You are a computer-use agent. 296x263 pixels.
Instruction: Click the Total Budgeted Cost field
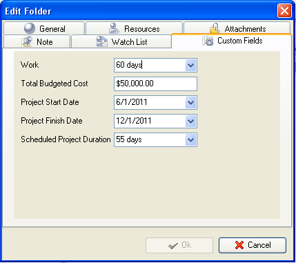coord(155,84)
